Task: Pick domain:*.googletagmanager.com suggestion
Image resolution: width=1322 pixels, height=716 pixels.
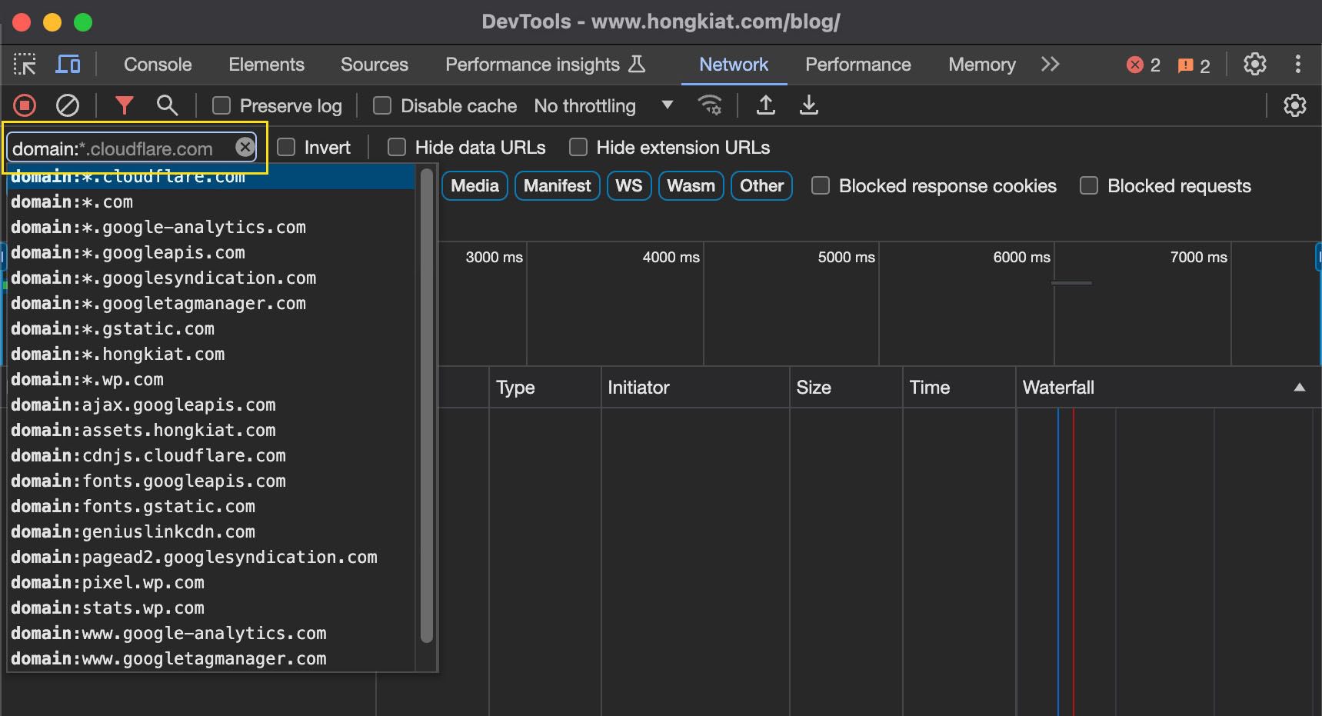Action: point(211,303)
